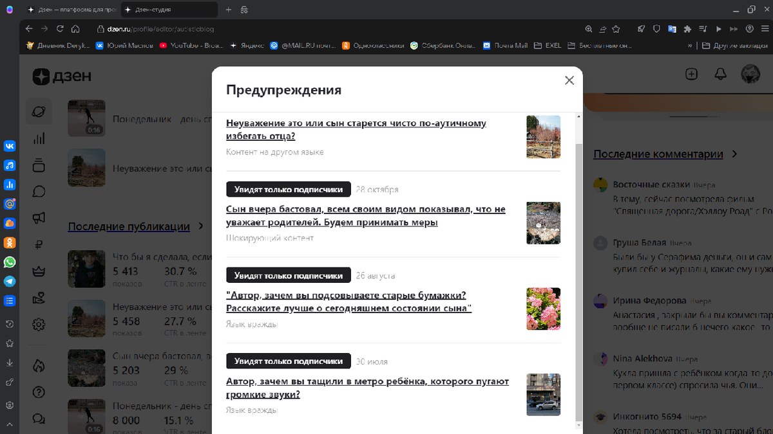Screen dimensions: 773x434
Task: Open the statistics panel in Дзен-студия sidebar
Action: (39, 138)
